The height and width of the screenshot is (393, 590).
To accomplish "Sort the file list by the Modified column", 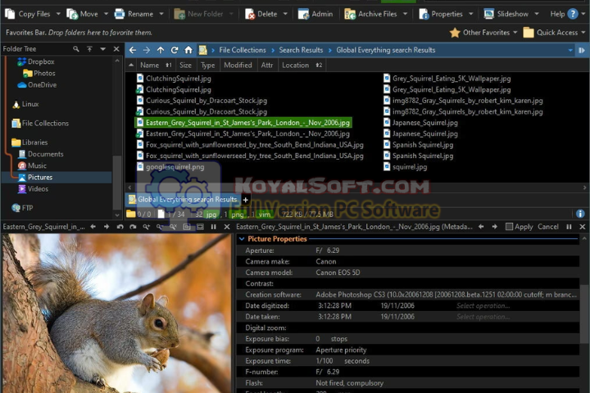I will pos(238,65).
